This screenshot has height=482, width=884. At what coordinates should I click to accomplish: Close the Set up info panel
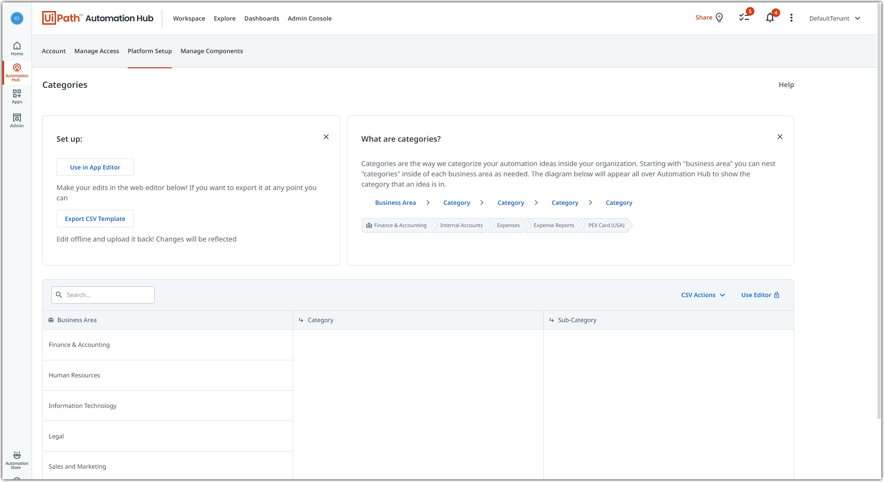(326, 137)
